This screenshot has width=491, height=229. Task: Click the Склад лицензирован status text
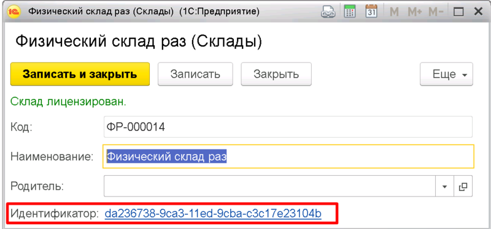(68, 102)
